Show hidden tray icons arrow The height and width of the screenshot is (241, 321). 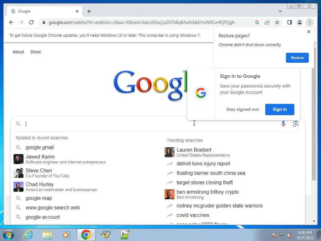266,235
